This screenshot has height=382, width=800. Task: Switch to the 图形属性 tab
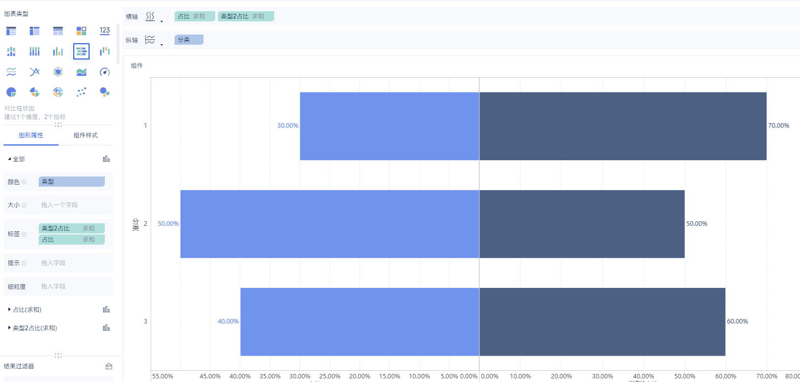tap(31, 135)
